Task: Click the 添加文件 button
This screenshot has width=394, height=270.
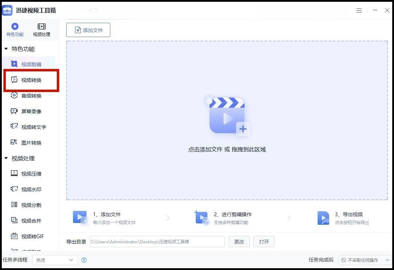Action: point(88,30)
